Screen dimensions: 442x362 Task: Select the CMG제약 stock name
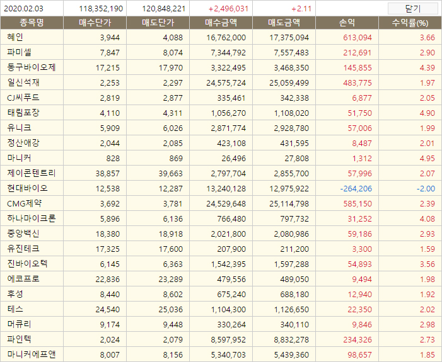[25, 203]
